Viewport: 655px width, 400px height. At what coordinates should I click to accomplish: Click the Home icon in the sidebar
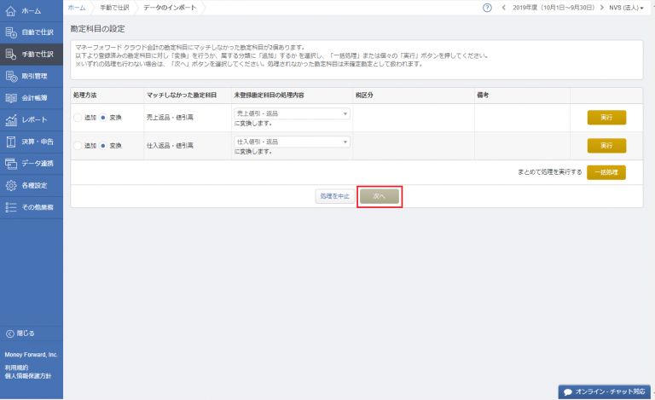coord(11,11)
